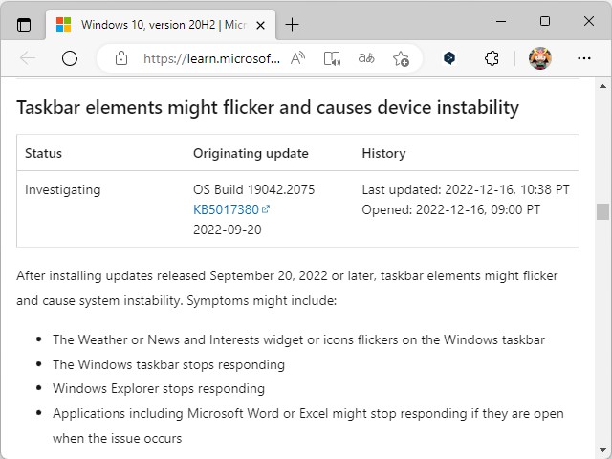
Task: Close the Windows 10 20H2 tab
Action: (x=260, y=24)
